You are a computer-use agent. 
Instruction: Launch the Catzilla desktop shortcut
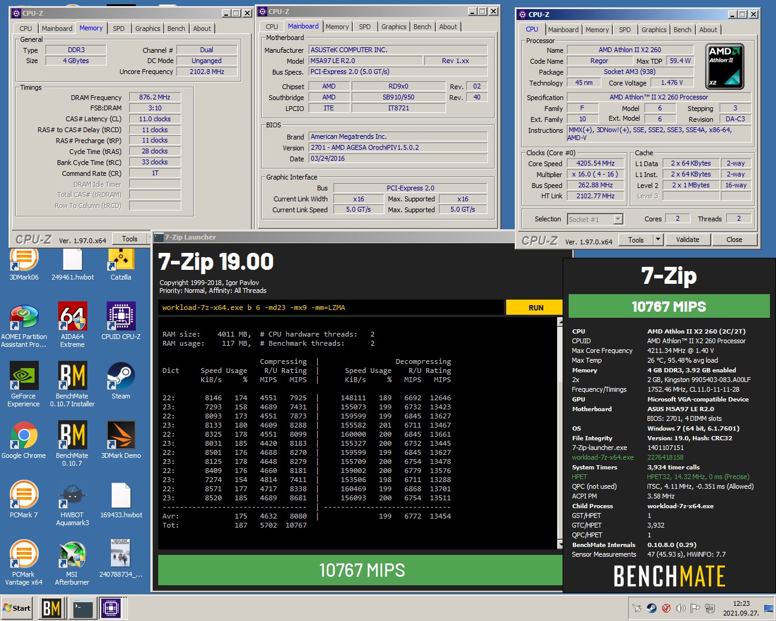(121, 264)
